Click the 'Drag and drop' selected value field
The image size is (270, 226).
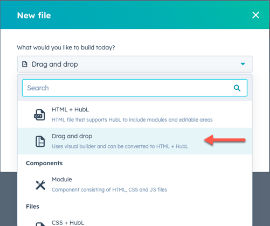[x=135, y=64]
